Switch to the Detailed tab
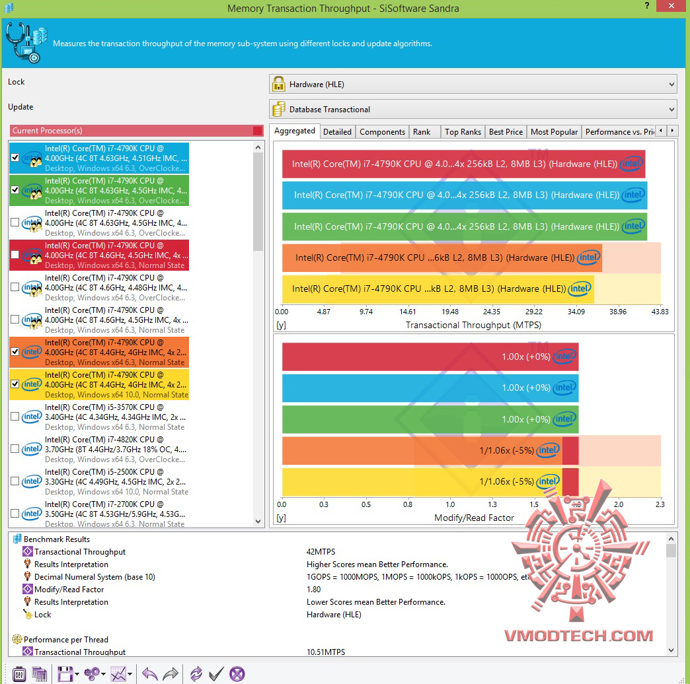This screenshot has height=684, width=690. (x=337, y=132)
